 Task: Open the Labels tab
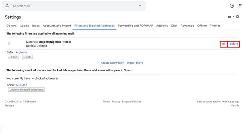pos(25,26)
